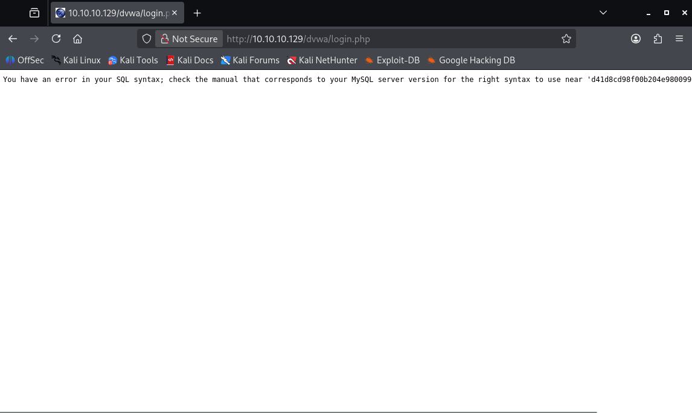Screen dimensions: 692x413
Task: Open the Firefox account icon
Action: click(636, 39)
